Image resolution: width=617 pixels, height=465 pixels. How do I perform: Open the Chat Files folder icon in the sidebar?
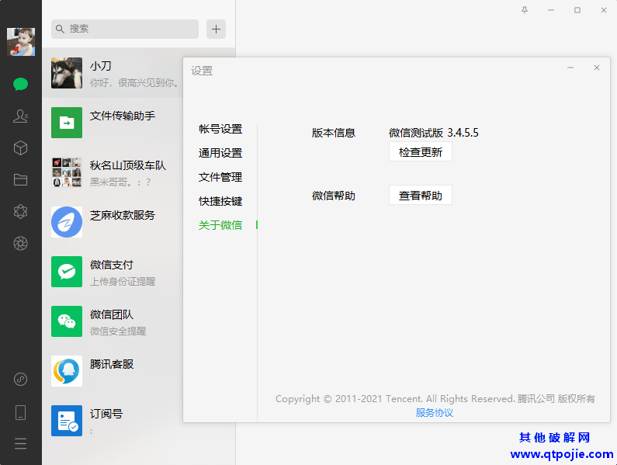tap(20, 179)
